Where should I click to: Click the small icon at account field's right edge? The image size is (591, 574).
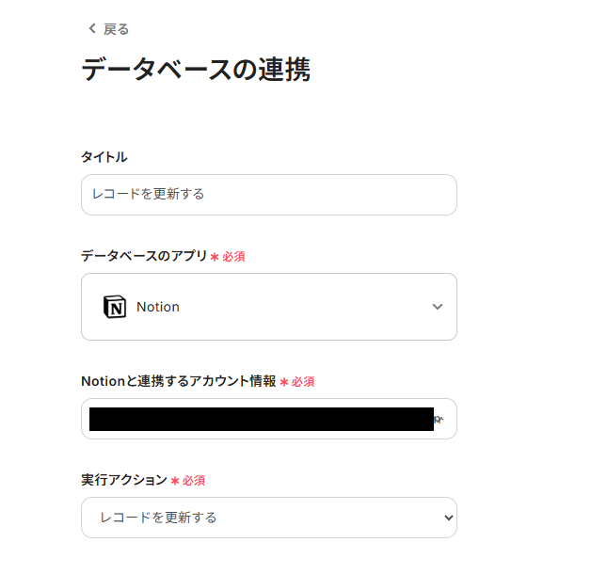click(x=439, y=419)
